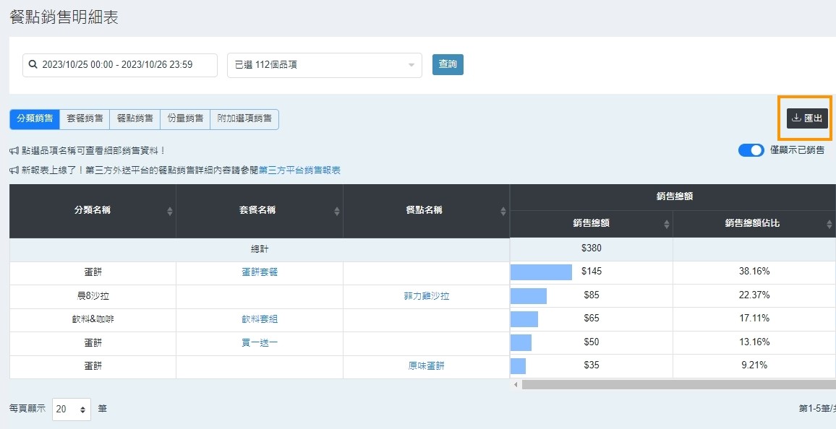
Task: Switch to the 餐點銷售 tab
Action: [x=135, y=118]
